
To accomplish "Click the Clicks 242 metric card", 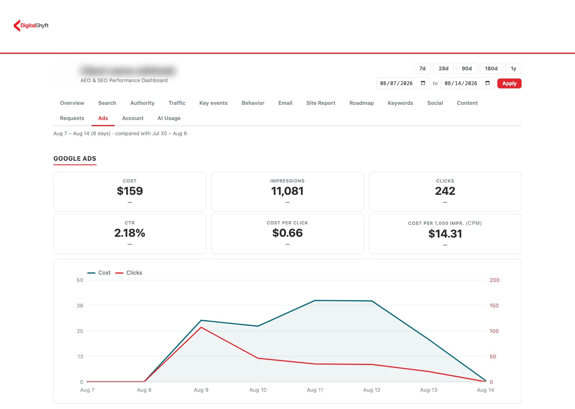I will 445,192.
